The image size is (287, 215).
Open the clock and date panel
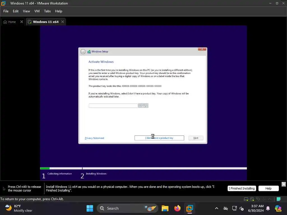pyautogui.click(x=256, y=208)
